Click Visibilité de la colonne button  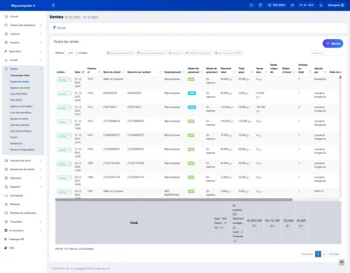[198, 53]
